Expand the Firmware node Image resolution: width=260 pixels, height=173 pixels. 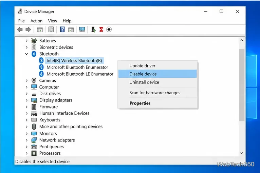click(26, 107)
